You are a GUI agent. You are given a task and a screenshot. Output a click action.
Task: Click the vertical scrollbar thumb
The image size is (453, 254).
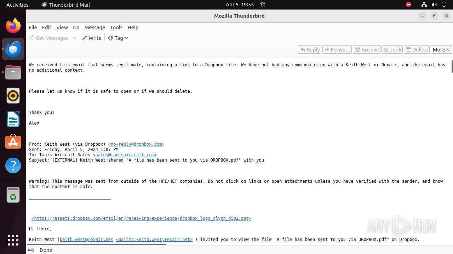pyautogui.click(x=452, y=67)
